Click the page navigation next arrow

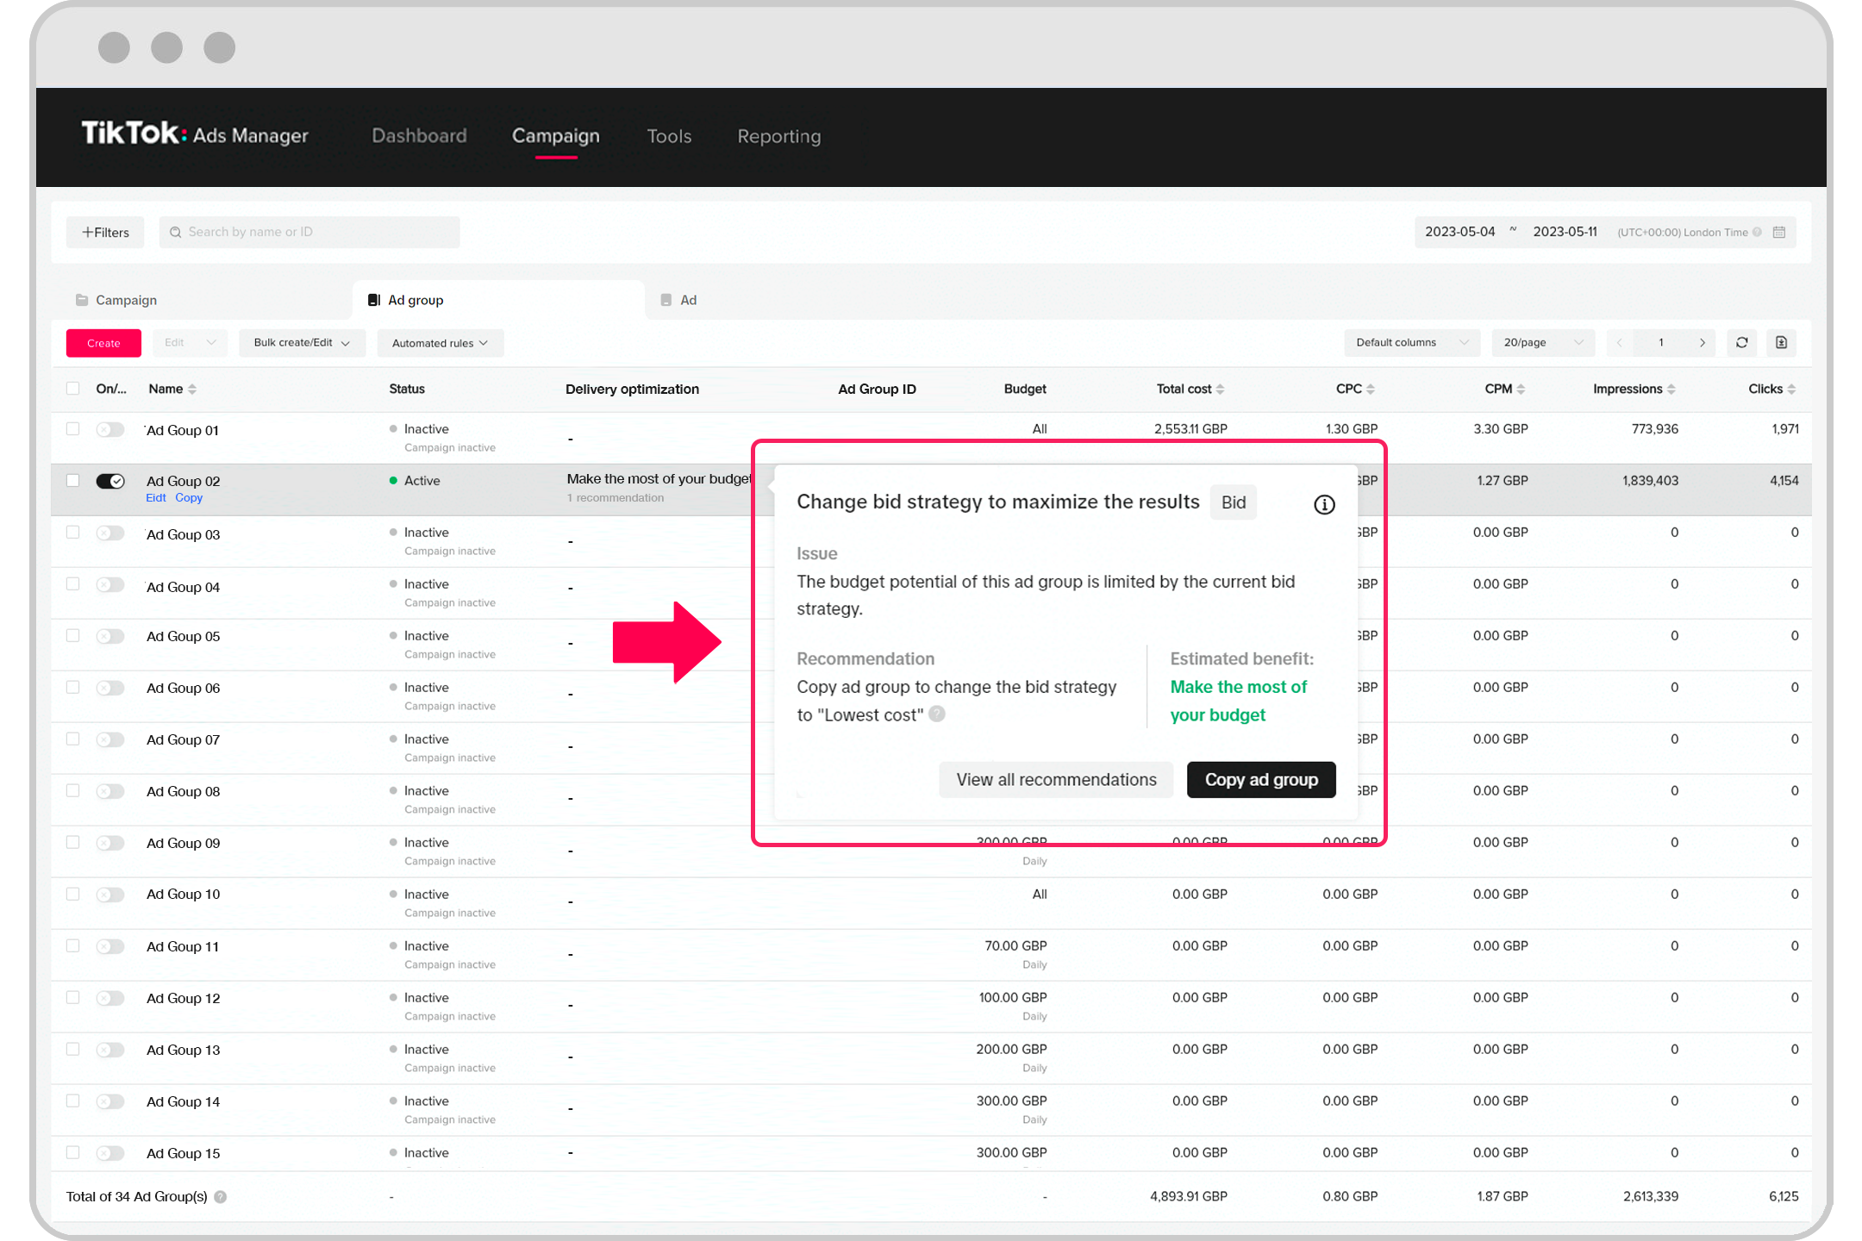click(1702, 342)
